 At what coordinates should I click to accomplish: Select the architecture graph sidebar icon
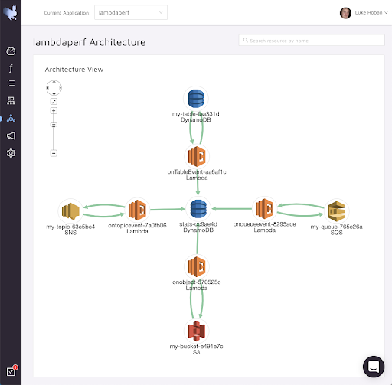(x=11, y=119)
